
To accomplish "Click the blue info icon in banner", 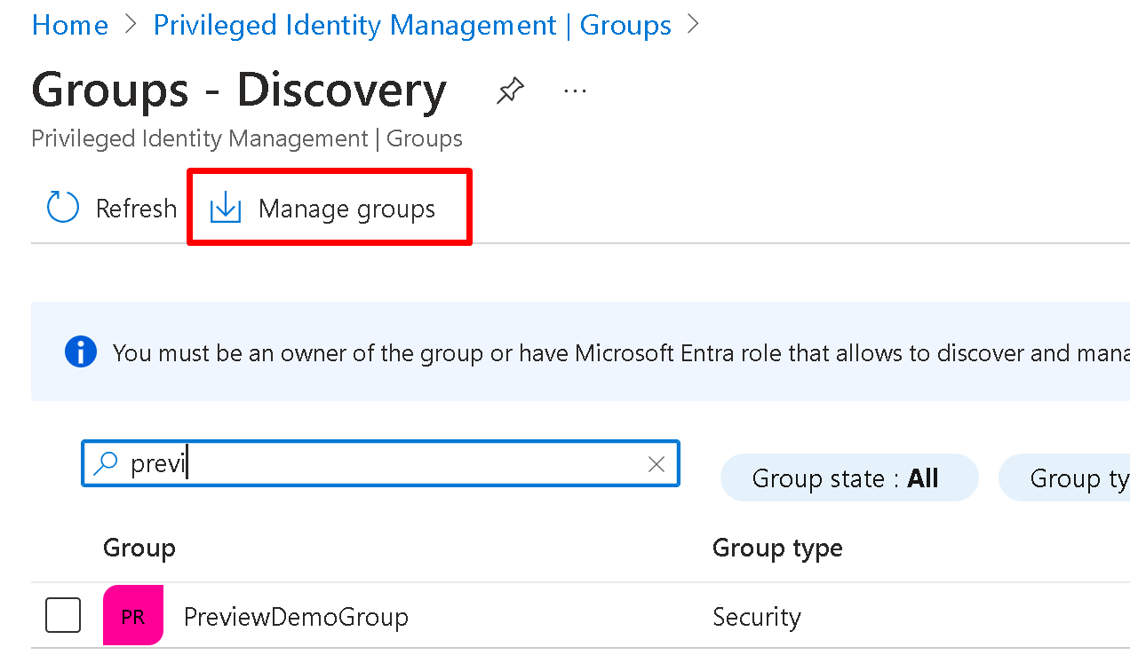I will (x=81, y=352).
